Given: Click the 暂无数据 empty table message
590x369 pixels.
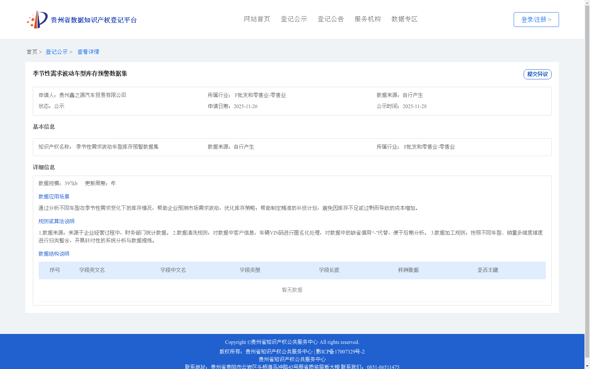Looking at the screenshot, I should coord(292,290).
